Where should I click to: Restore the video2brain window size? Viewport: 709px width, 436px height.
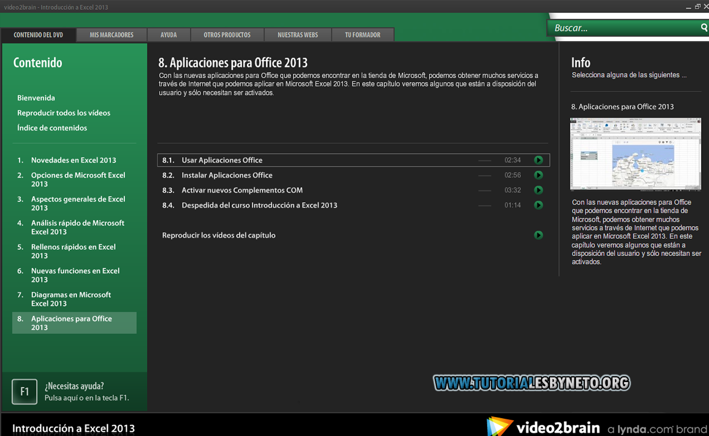697,6
